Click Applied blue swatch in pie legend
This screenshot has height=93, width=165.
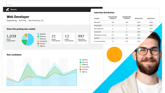pyautogui.click(x=38, y=34)
